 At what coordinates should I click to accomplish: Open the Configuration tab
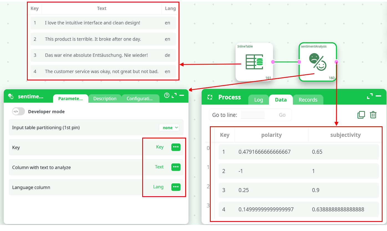pos(140,99)
